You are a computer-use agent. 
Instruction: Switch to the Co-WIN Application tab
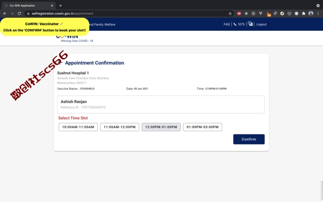pos(28,6)
